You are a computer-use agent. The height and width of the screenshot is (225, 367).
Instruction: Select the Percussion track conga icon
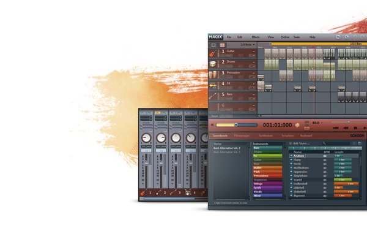click(x=213, y=75)
